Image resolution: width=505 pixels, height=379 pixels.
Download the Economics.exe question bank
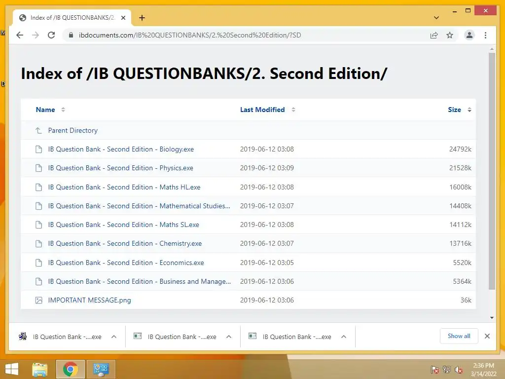point(126,263)
